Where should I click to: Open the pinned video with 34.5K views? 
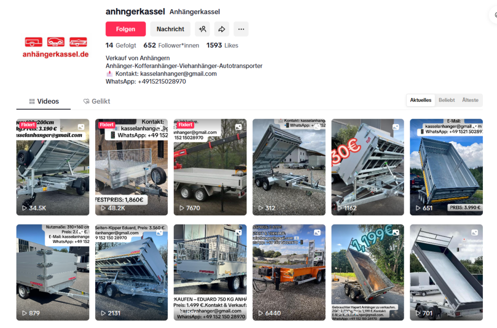[52, 167]
